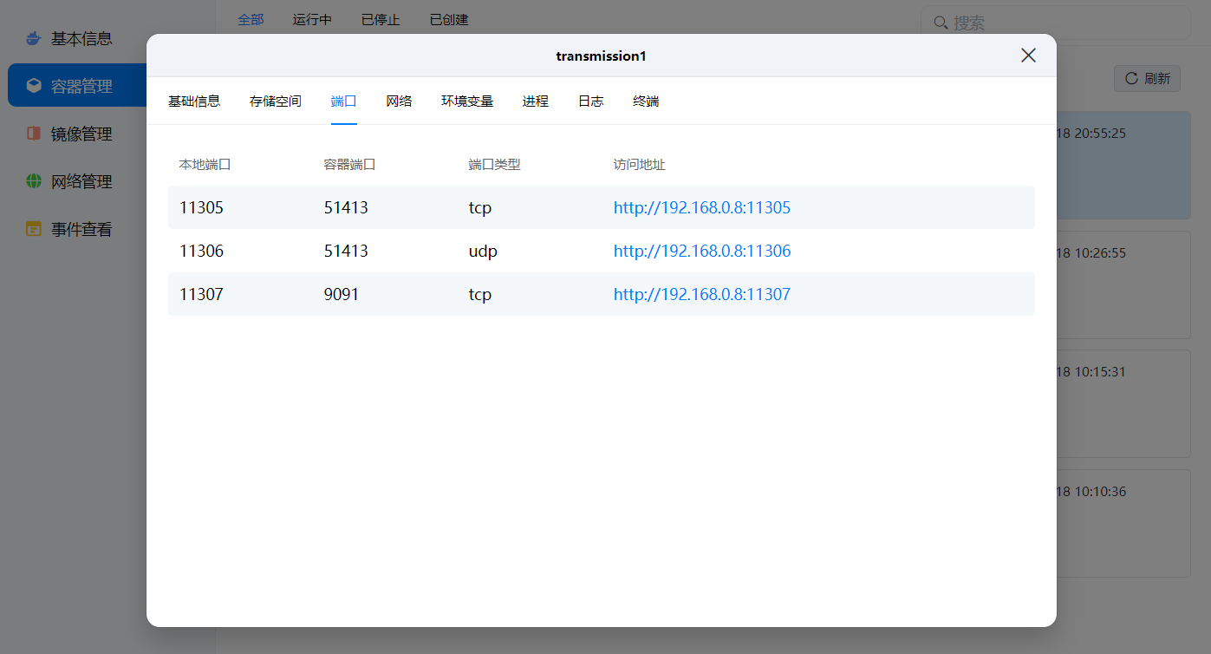The height and width of the screenshot is (654, 1211).
Task: Click the 事件查看 calendar icon
Action: tap(34, 229)
